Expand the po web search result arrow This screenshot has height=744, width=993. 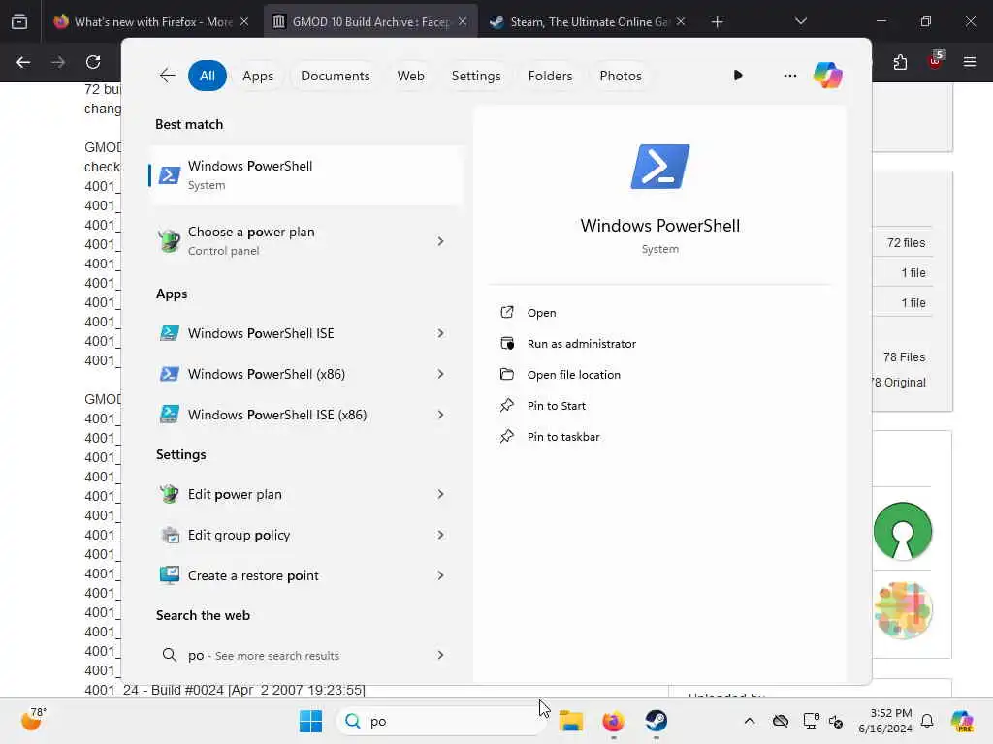point(441,655)
